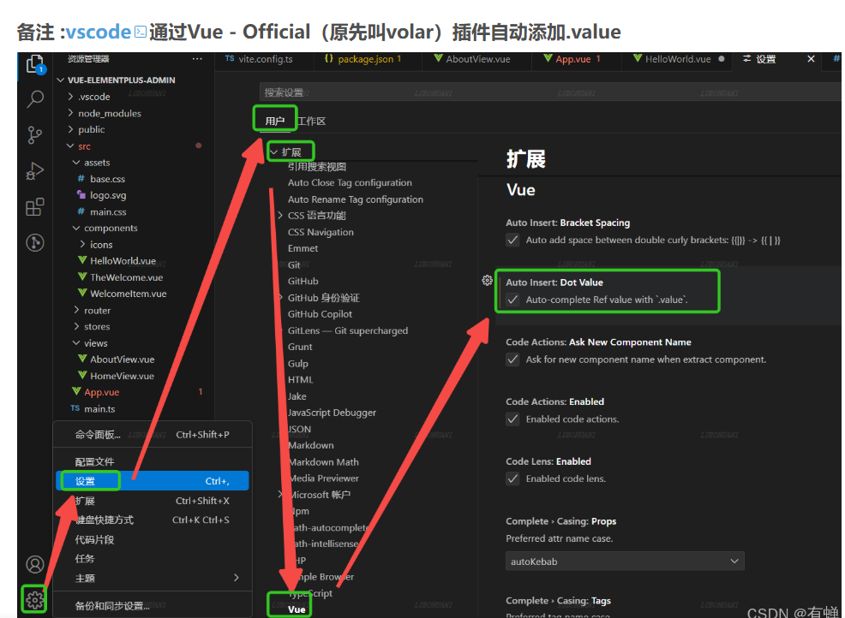Choose 备份和同步设置 from the Manage menu
The image size is (845, 618).
click(153, 606)
